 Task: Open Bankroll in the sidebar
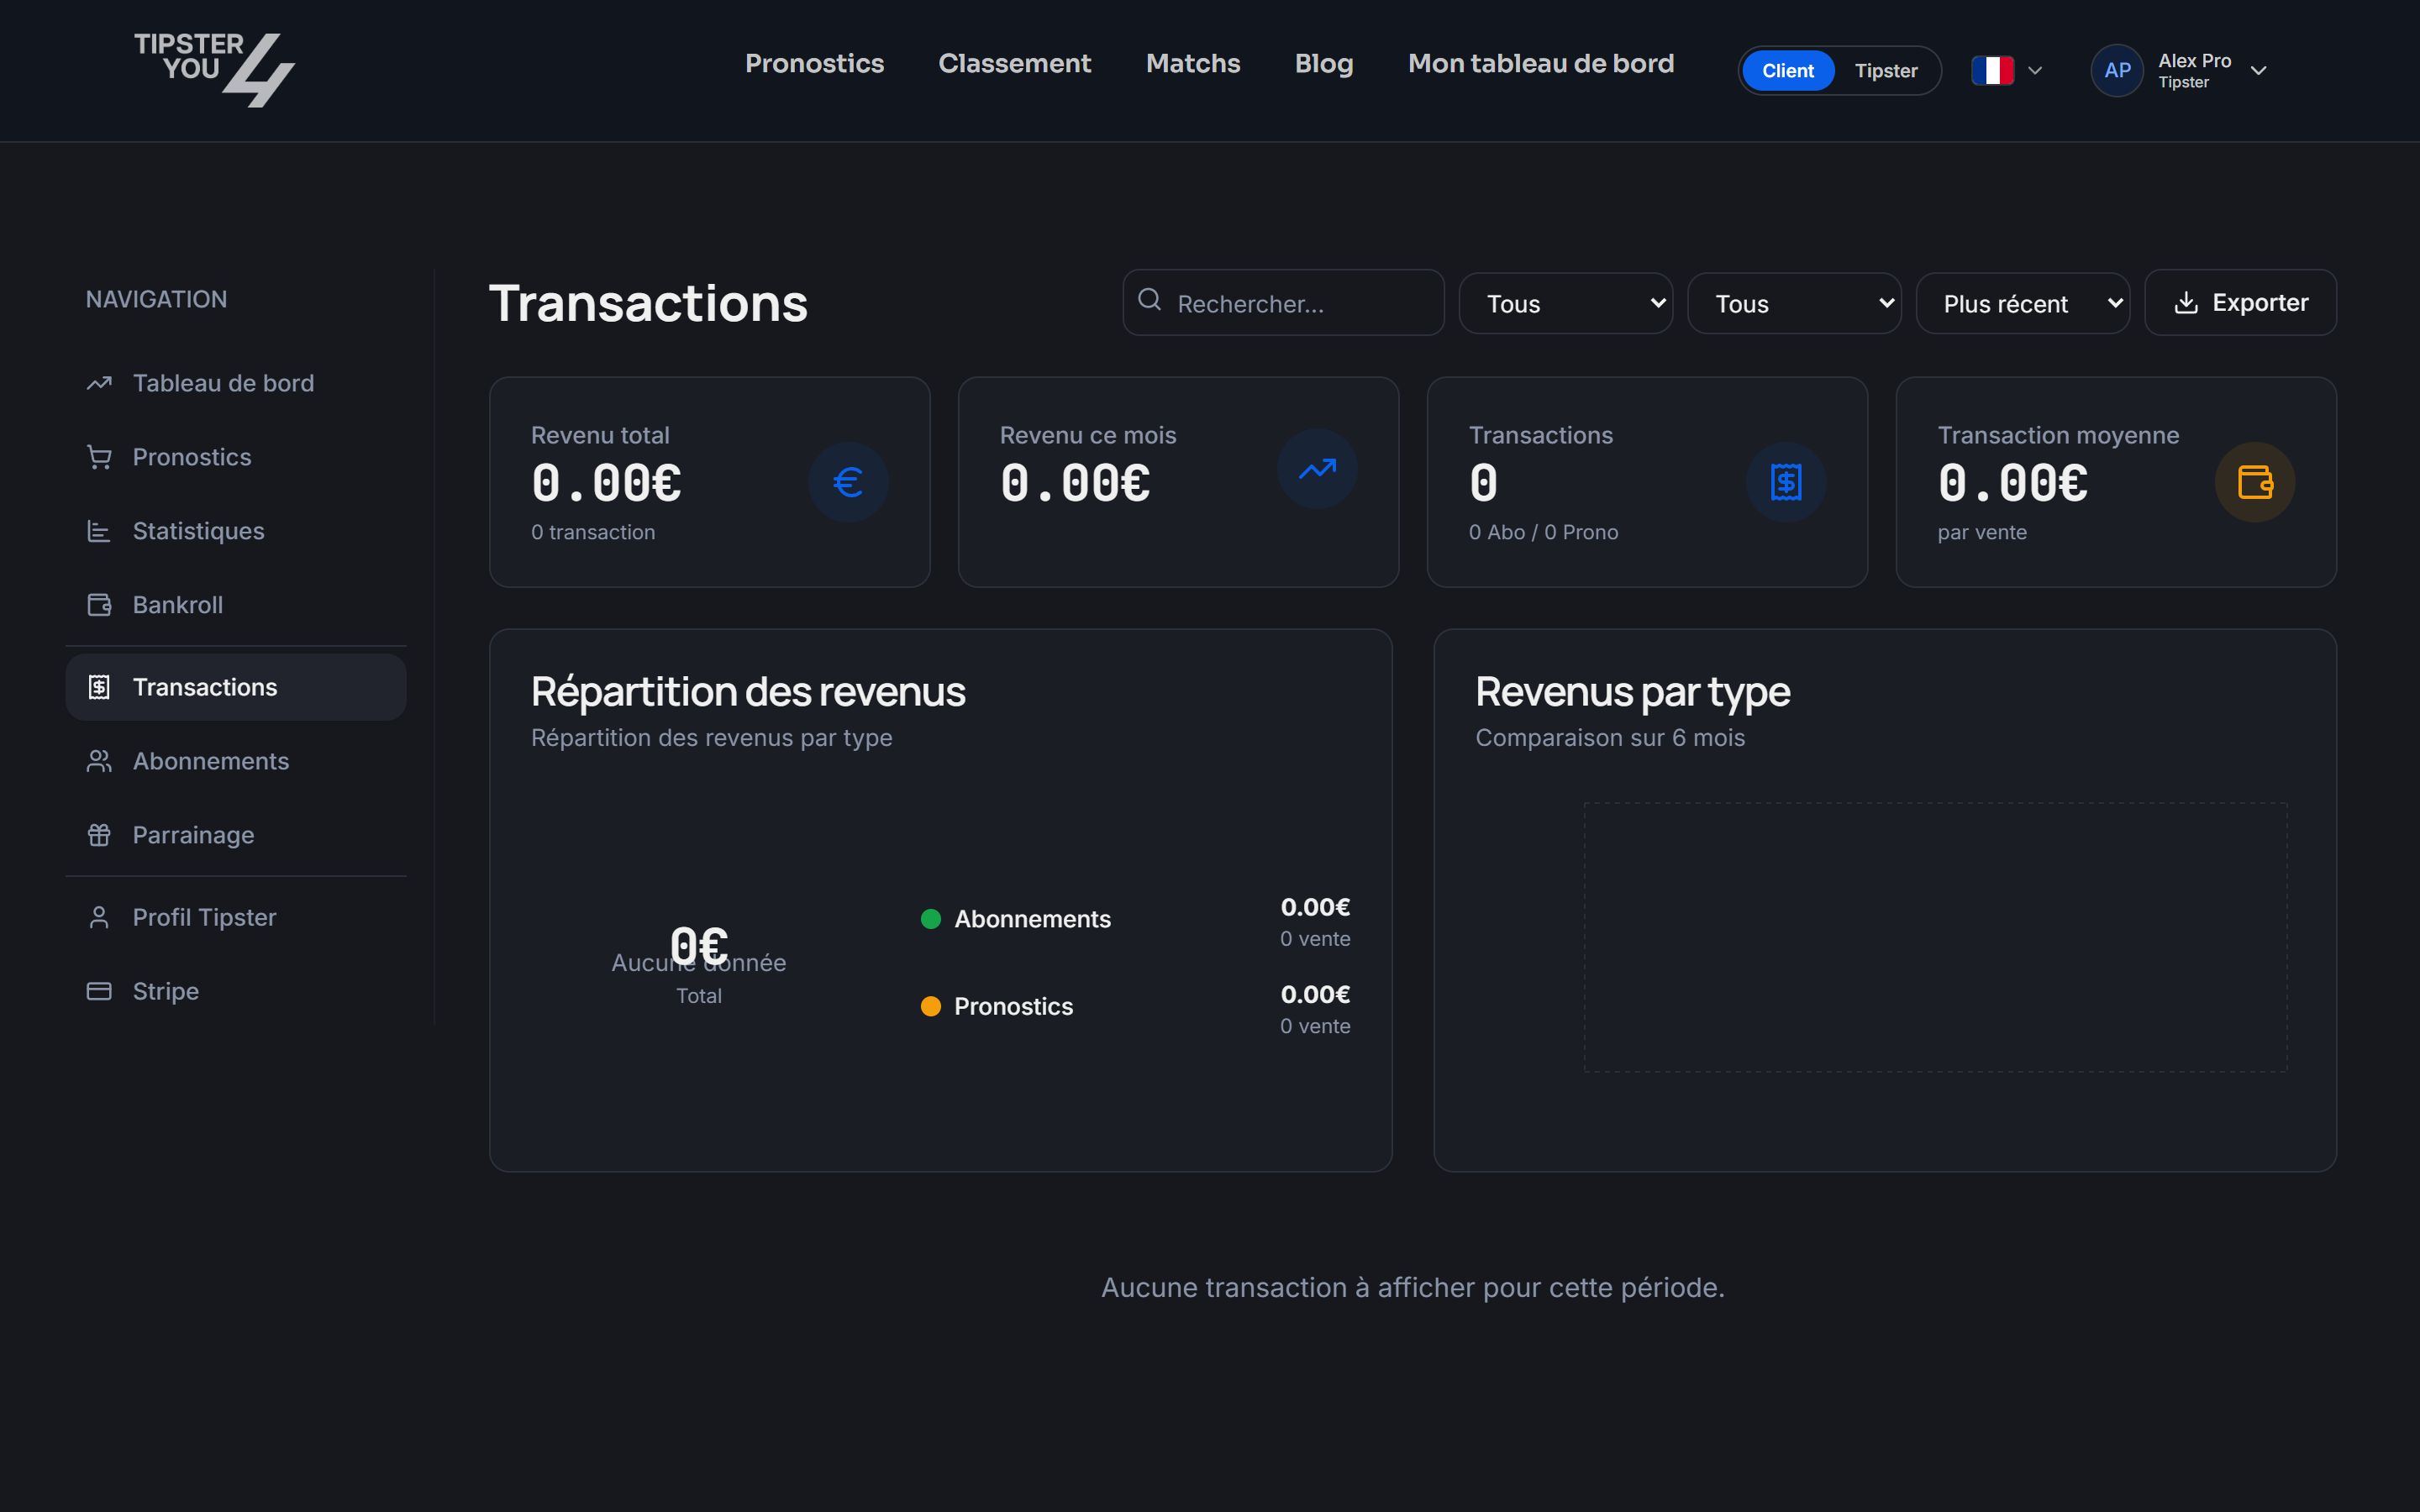(x=236, y=605)
